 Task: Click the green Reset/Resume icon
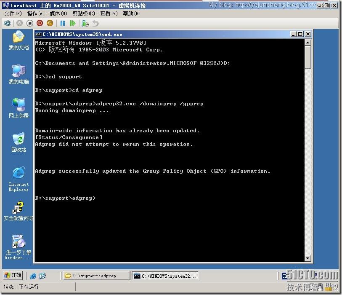click(x=73, y=23)
